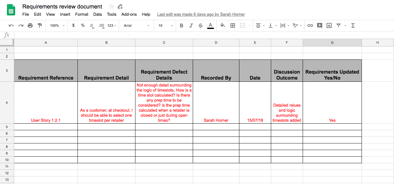Open the merge cells dropdown arrow
Screen dimensions: 394x184
(249, 26)
